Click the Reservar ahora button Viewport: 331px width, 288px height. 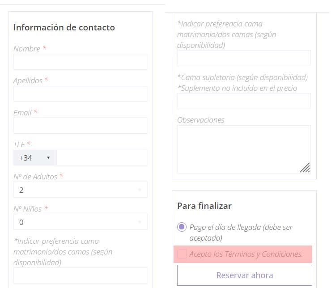(245, 275)
